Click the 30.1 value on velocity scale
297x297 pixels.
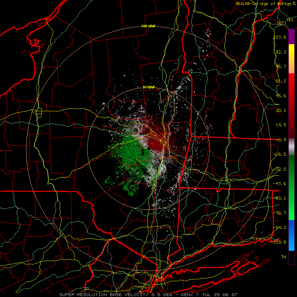[x=281, y=111]
